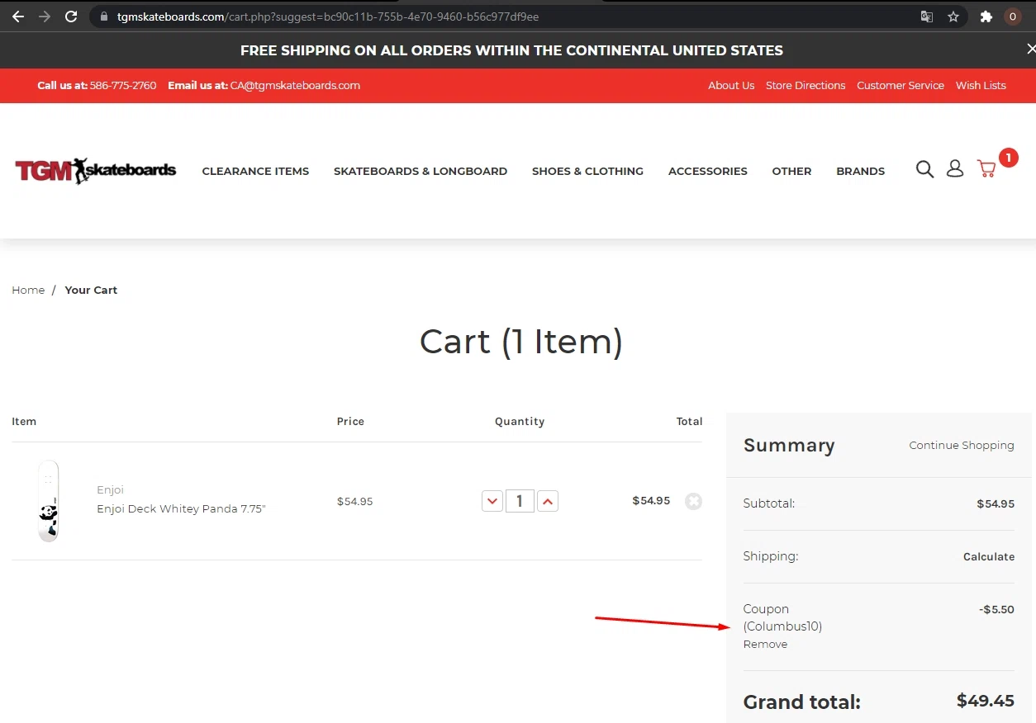Calculate shipping cost
Viewport: 1036px width, 723px height.
click(989, 556)
